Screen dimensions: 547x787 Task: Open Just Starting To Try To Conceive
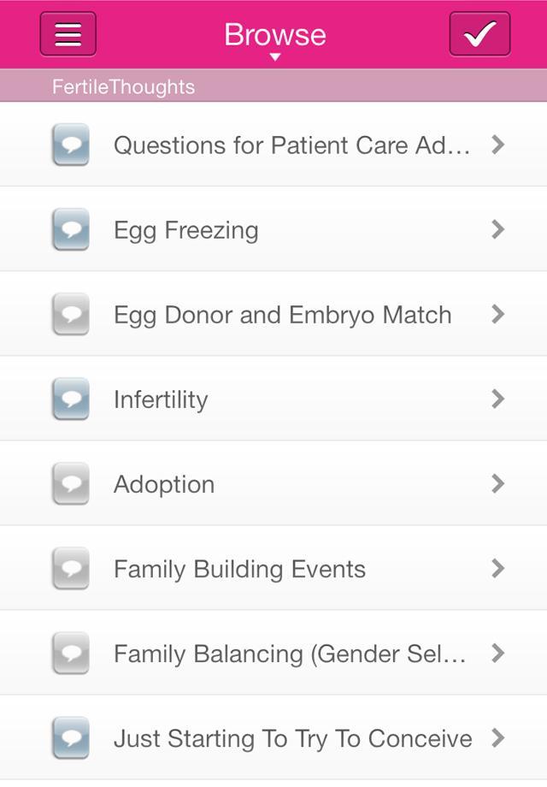(x=292, y=738)
